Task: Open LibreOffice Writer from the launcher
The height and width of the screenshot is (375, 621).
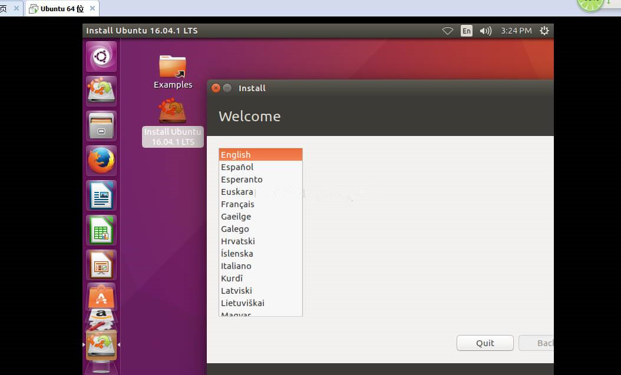Action: click(x=101, y=195)
